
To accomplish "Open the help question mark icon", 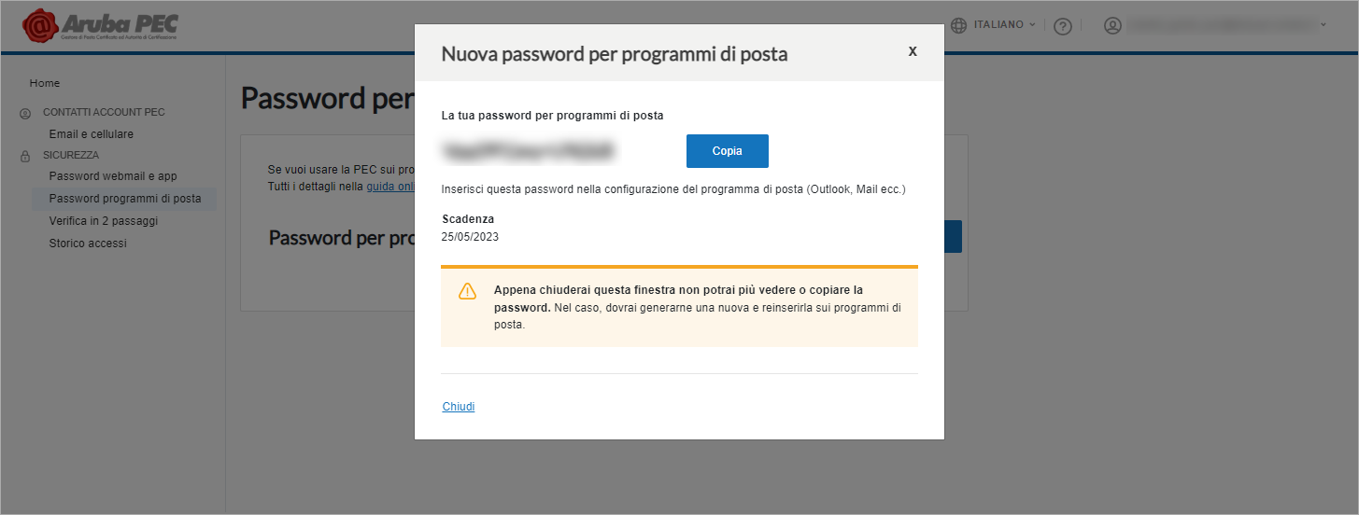I will 1062,26.
